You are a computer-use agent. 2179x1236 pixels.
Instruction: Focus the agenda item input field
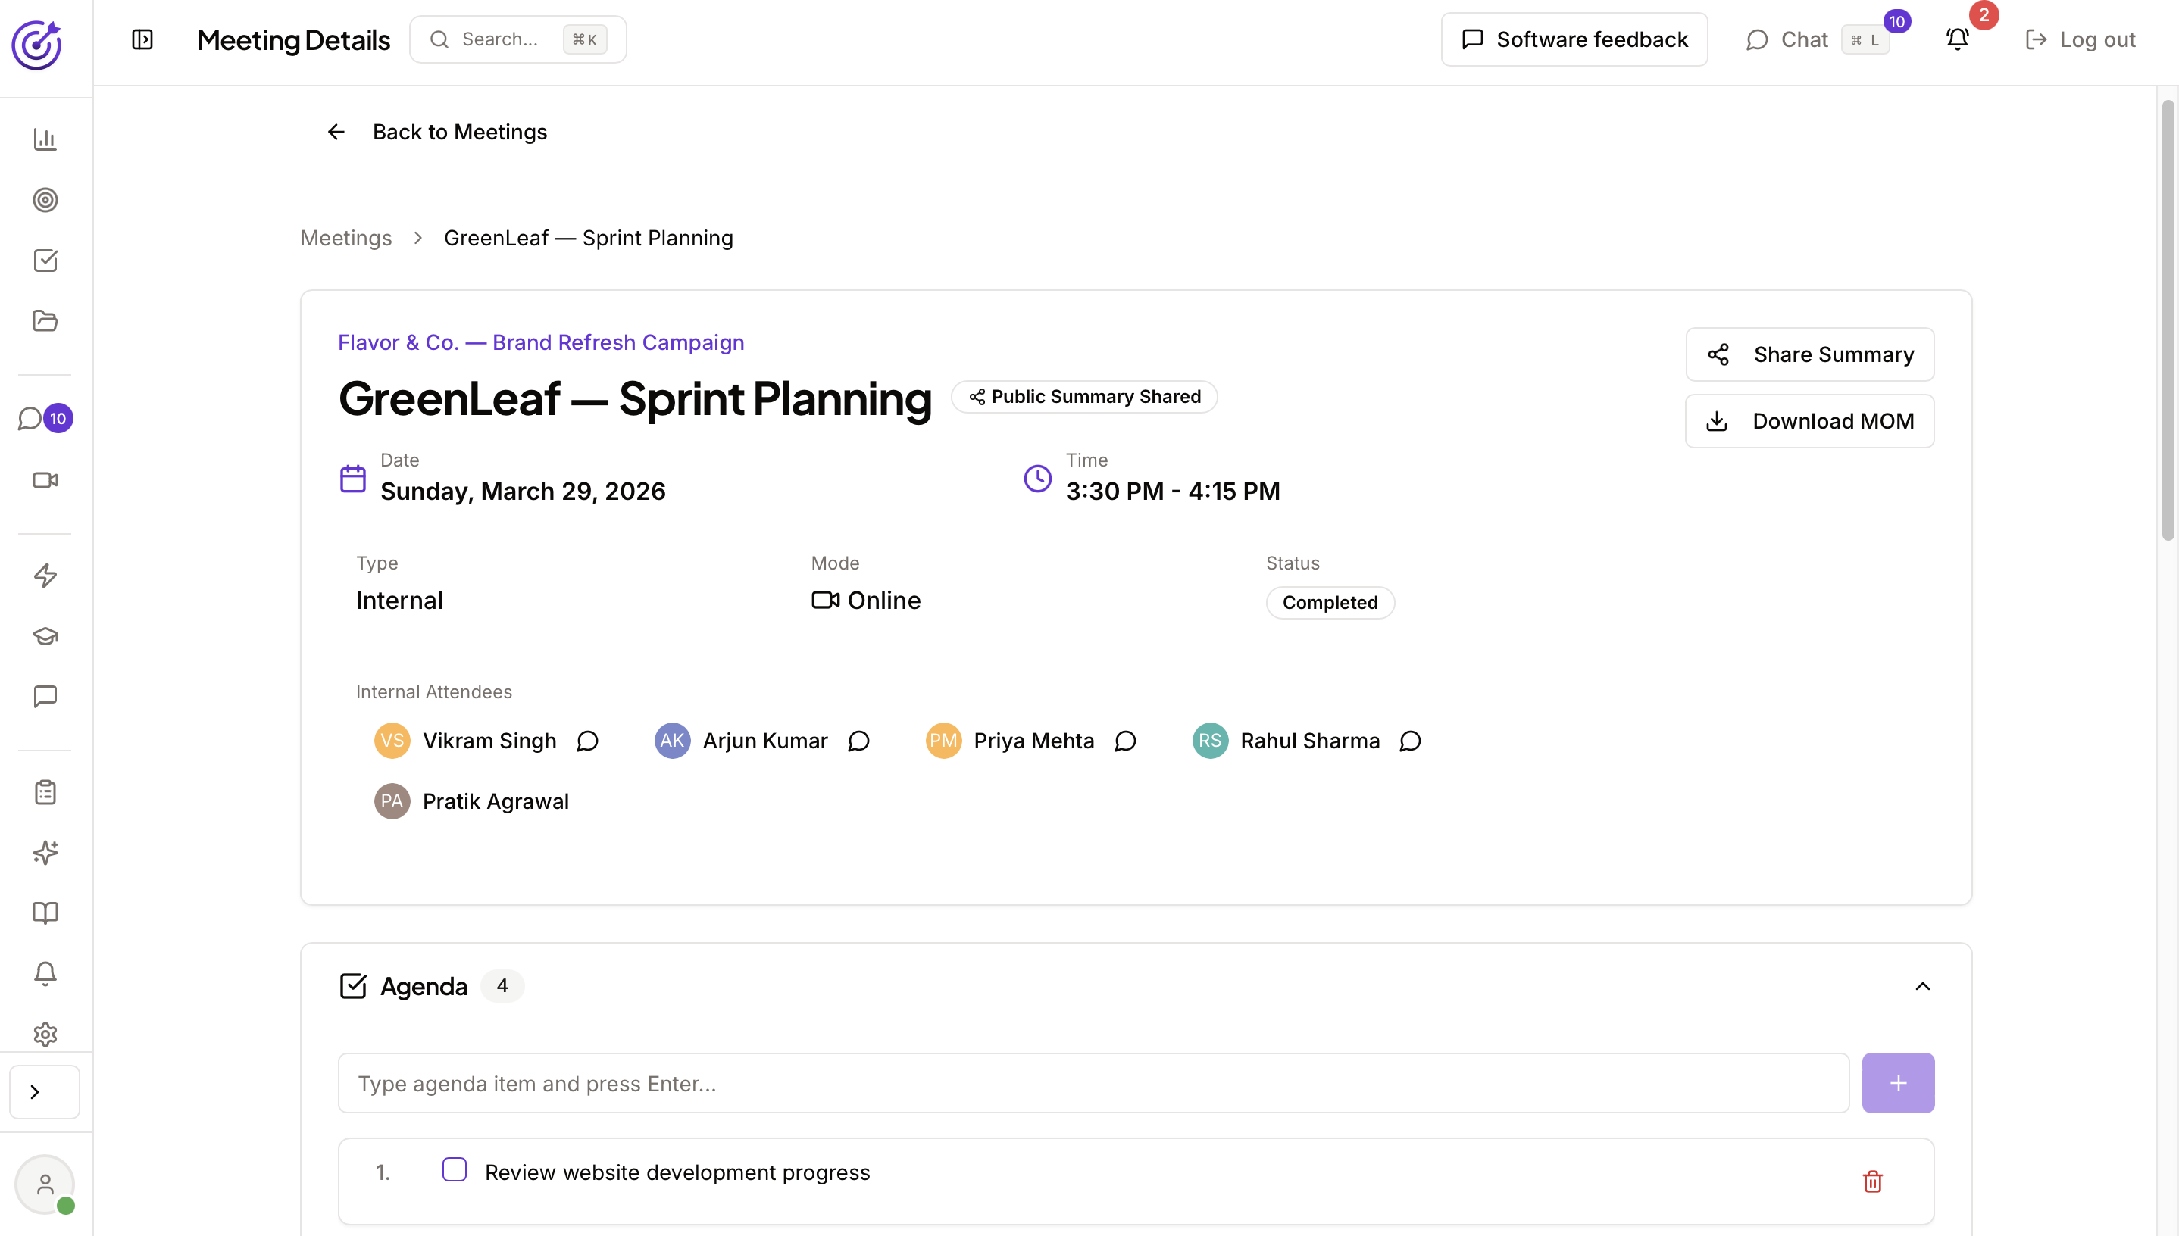[1093, 1083]
